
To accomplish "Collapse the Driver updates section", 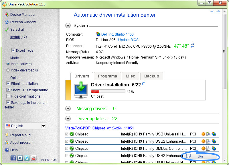I will pos(68,119).
